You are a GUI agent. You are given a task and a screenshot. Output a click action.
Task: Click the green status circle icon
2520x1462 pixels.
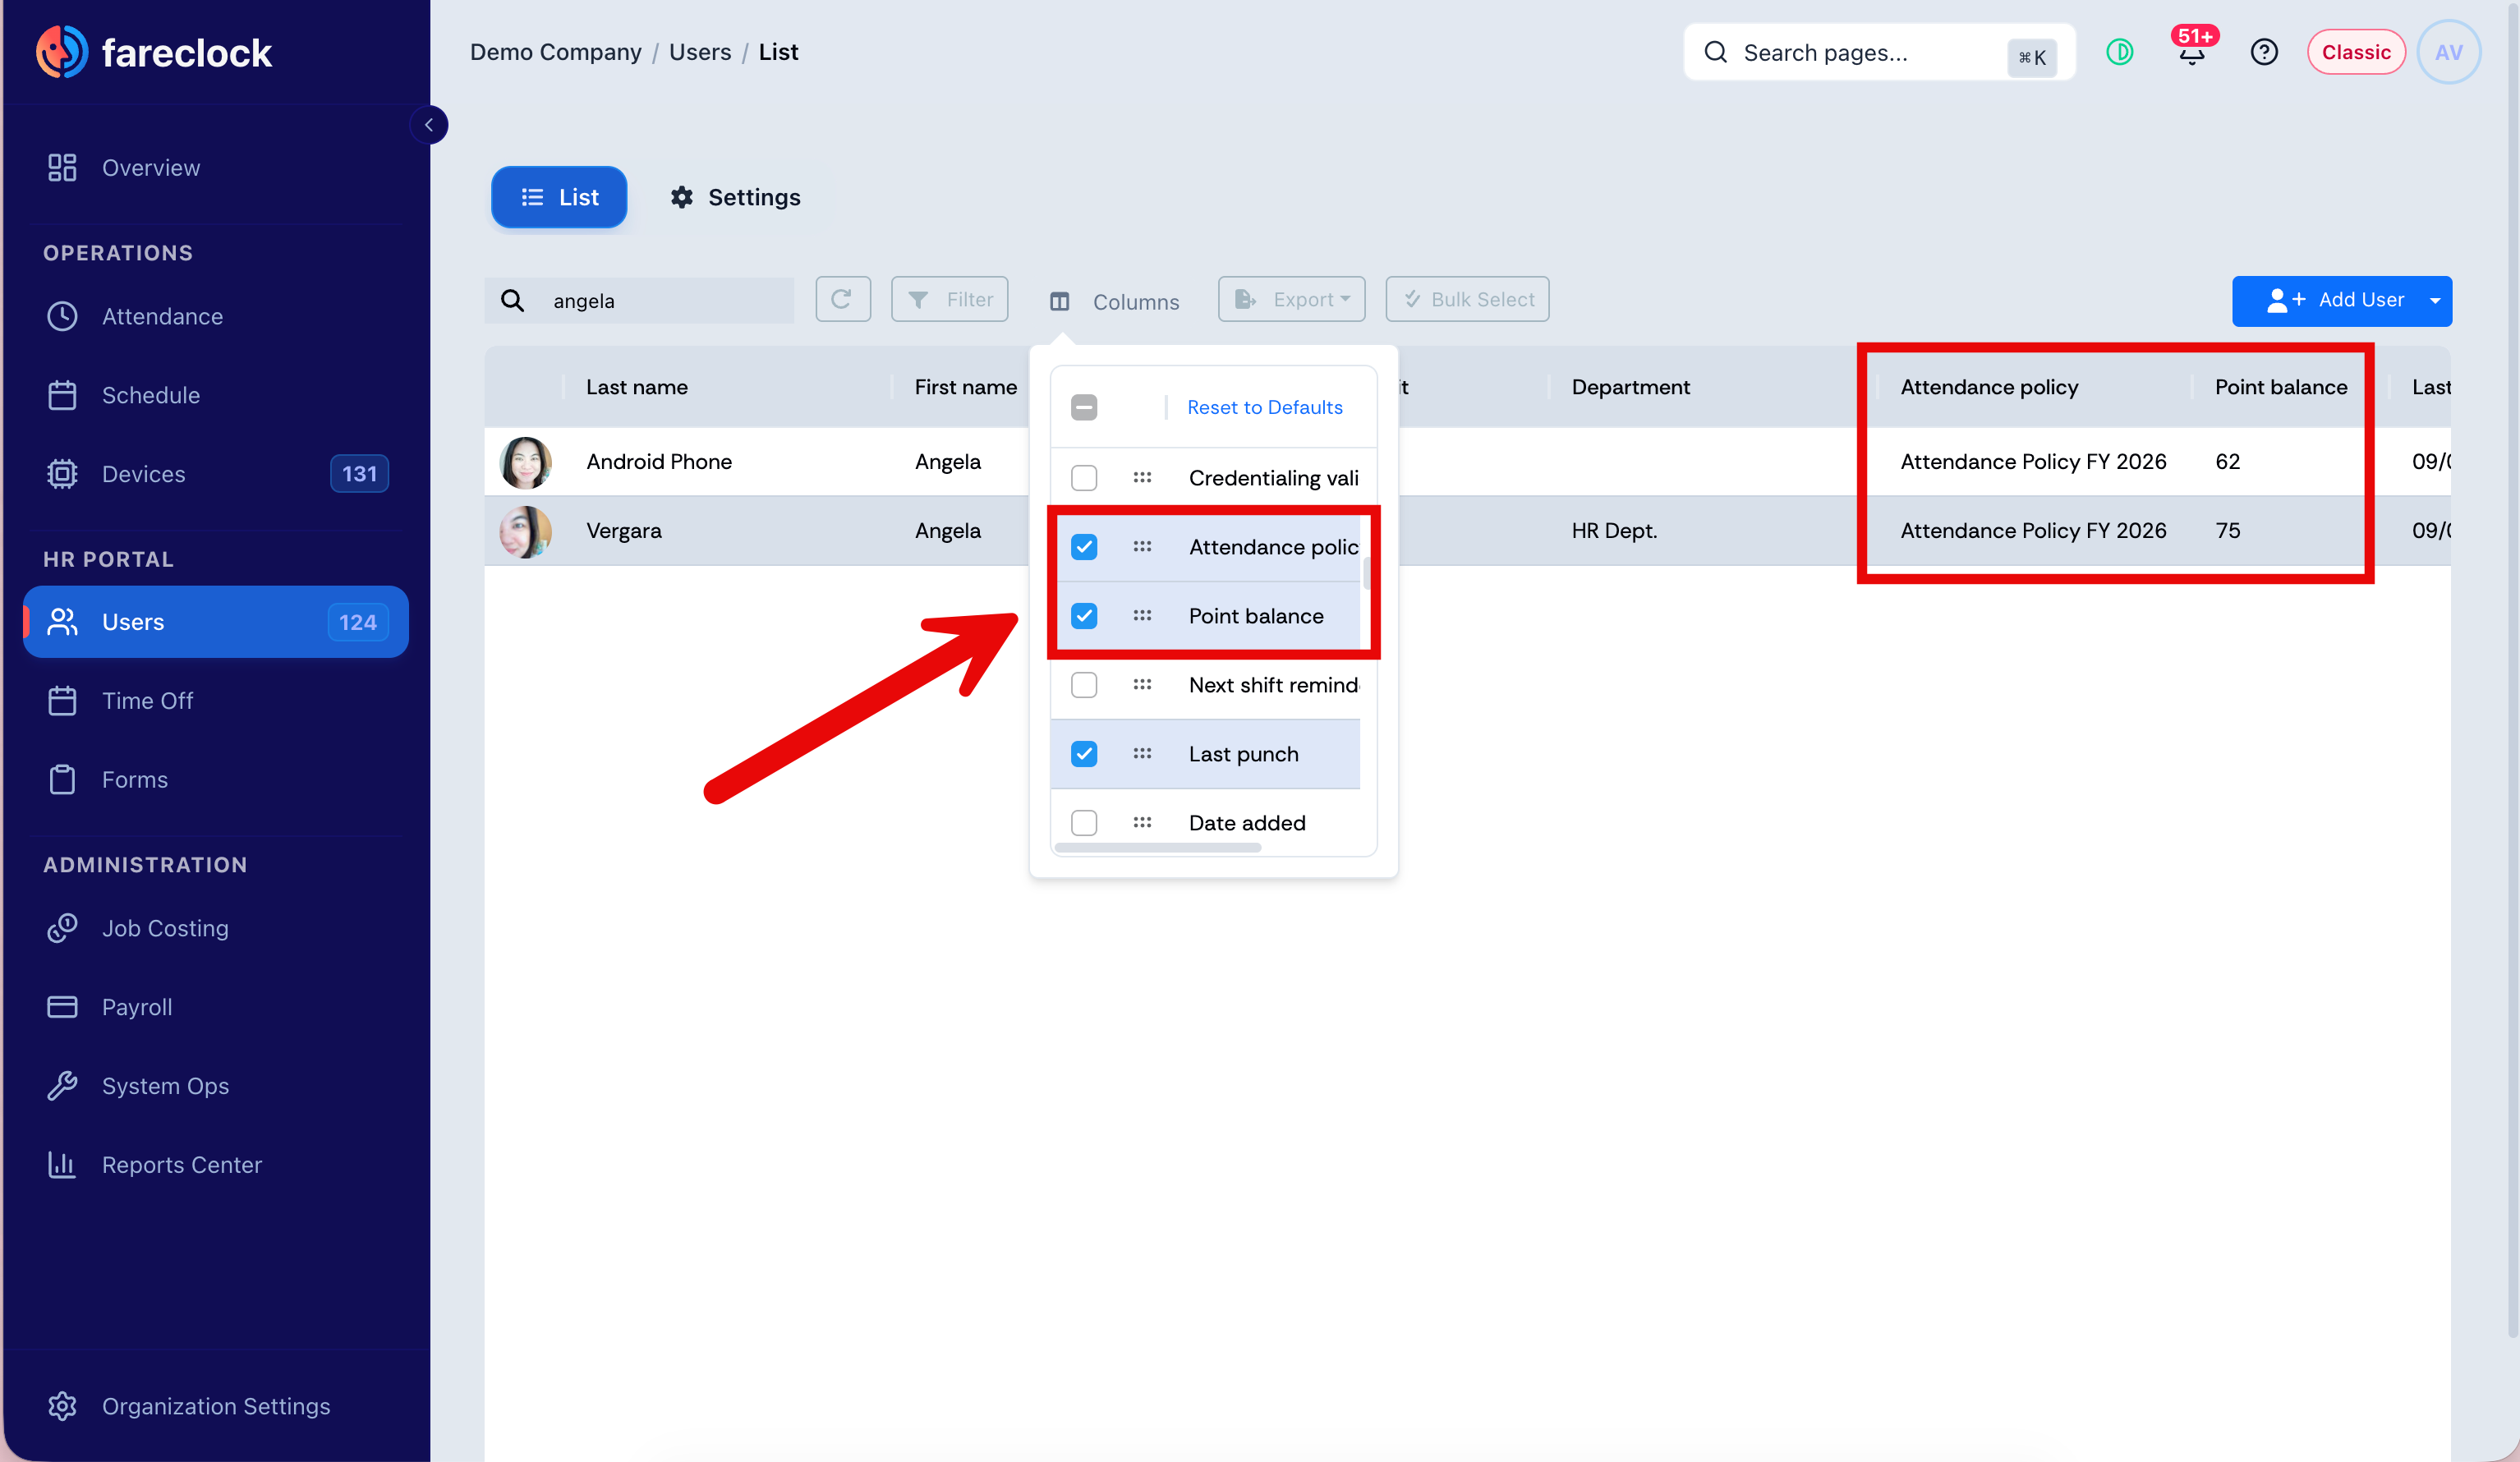pos(2120,52)
